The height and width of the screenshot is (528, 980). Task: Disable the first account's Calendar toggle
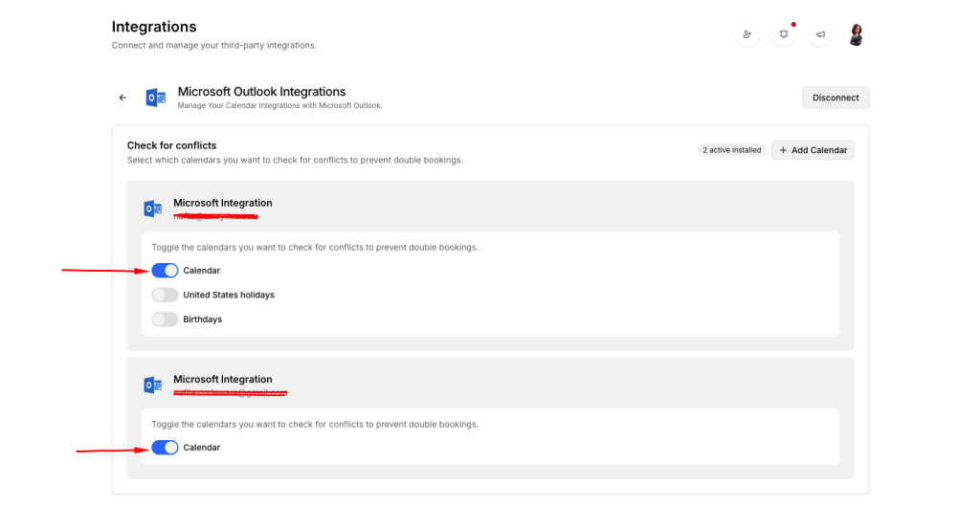[x=165, y=271]
